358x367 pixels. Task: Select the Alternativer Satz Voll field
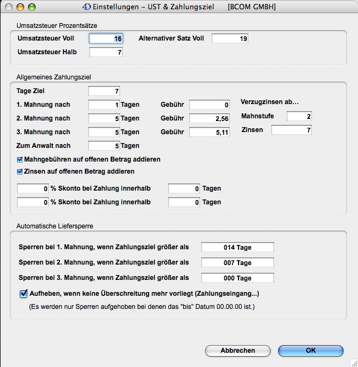pyautogui.click(x=230, y=38)
